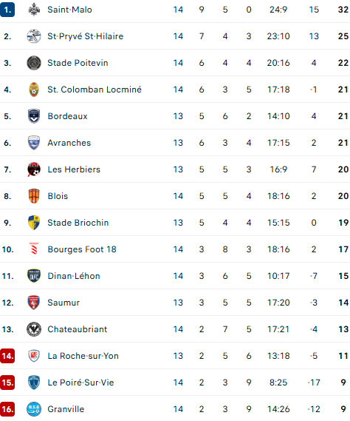
Task: Select the Dinan-Léhon club crest
Action: click(x=34, y=276)
